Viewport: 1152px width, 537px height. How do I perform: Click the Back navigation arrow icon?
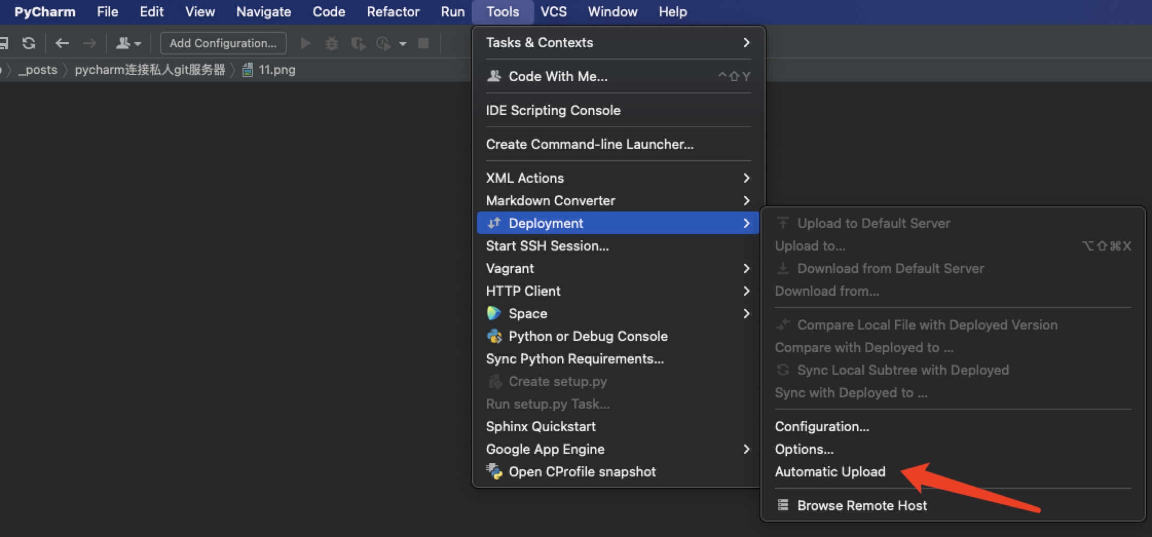[62, 43]
